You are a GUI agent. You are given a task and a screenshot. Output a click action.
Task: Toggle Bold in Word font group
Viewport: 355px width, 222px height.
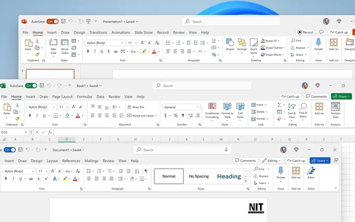[x=6, y=179]
